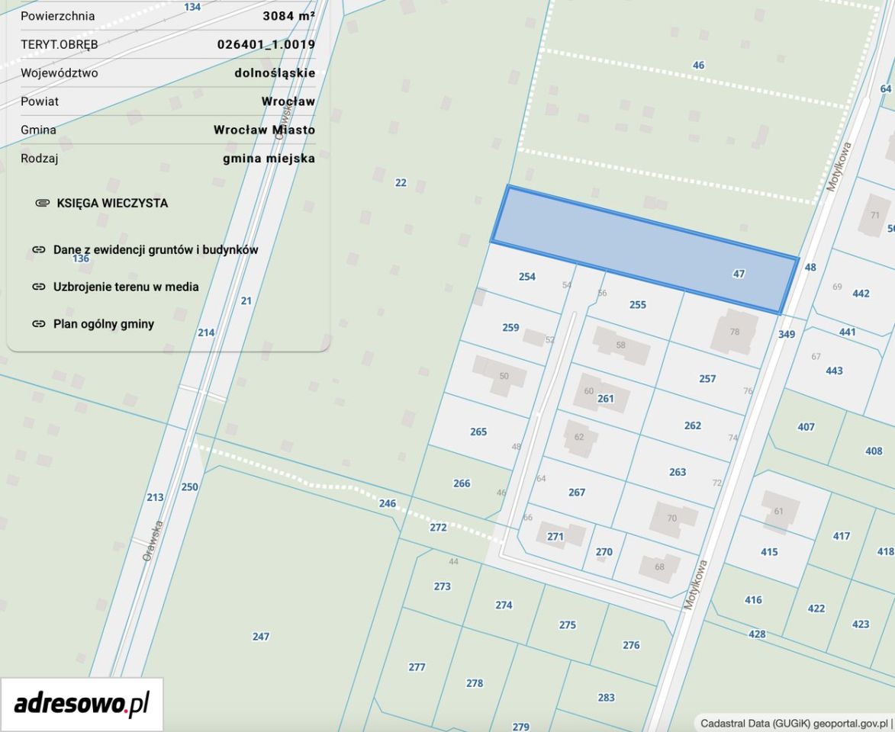Select parcel number 259
The image size is (895, 732).
(x=511, y=327)
